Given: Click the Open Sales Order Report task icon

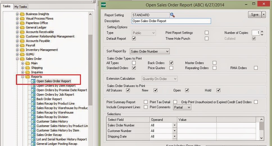Looking at the screenshot, I should click(33, 81).
